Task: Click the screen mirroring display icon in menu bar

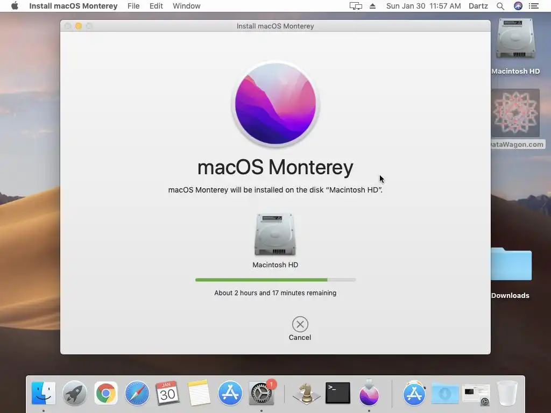Action: coord(356,6)
